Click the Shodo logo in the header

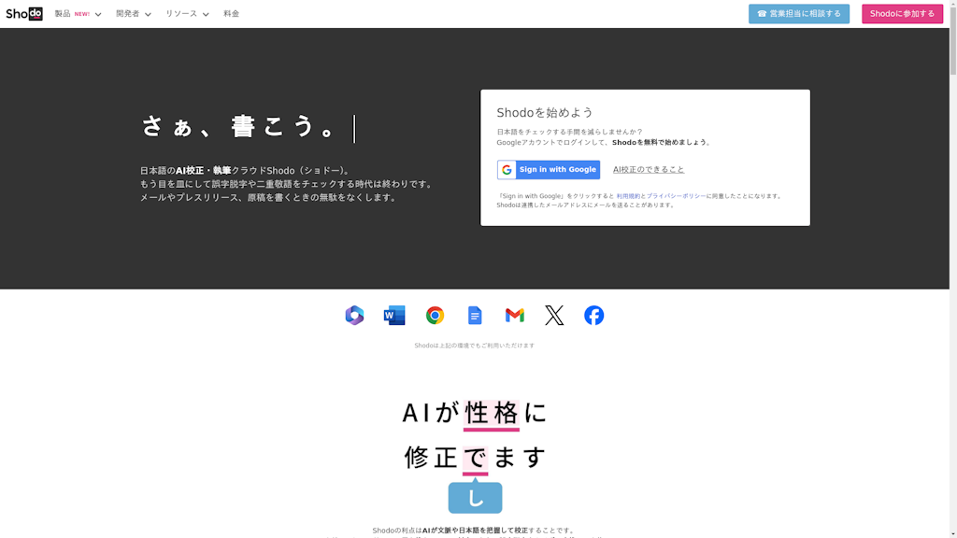23,14
